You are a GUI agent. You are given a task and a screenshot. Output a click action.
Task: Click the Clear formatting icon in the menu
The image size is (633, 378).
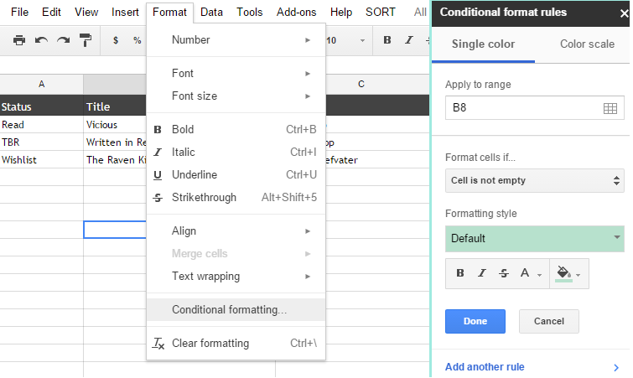(158, 343)
